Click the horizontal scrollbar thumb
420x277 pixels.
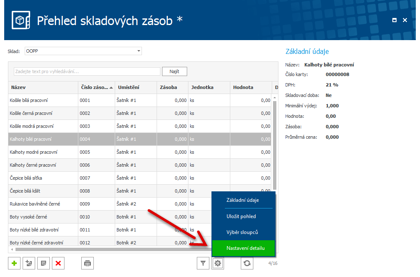click(113, 249)
